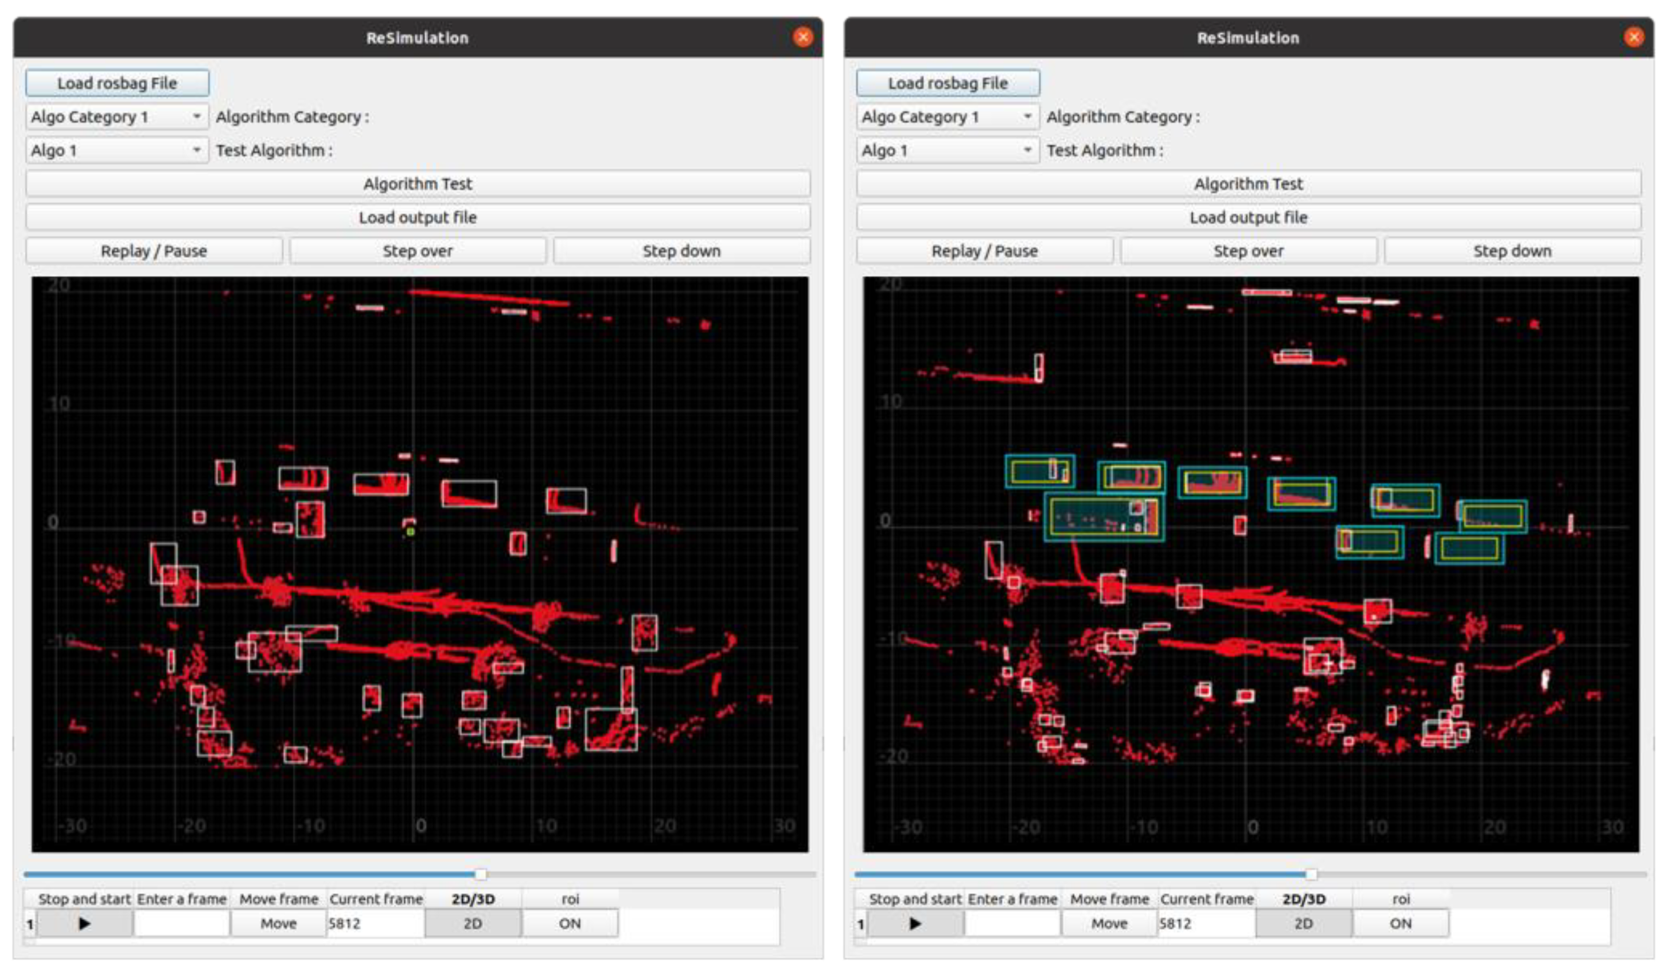Image resolution: width=1668 pixels, height=973 pixels.
Task: Click Step down in right window
Action: 1512,251
